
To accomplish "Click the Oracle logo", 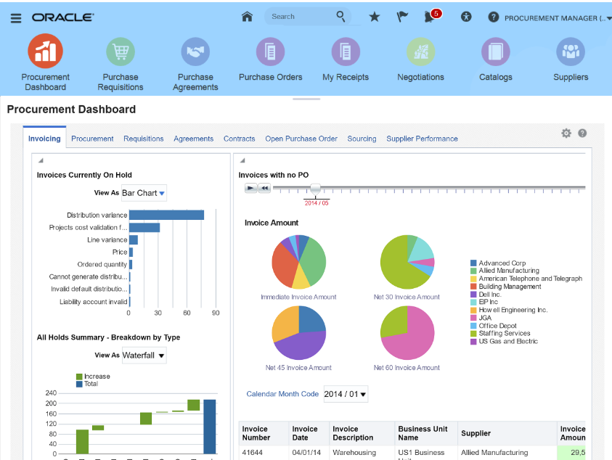I will click(x=62, y=17).
